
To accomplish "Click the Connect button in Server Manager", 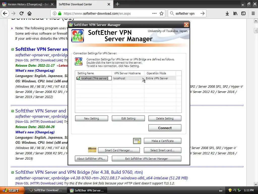I will [165, 128].
